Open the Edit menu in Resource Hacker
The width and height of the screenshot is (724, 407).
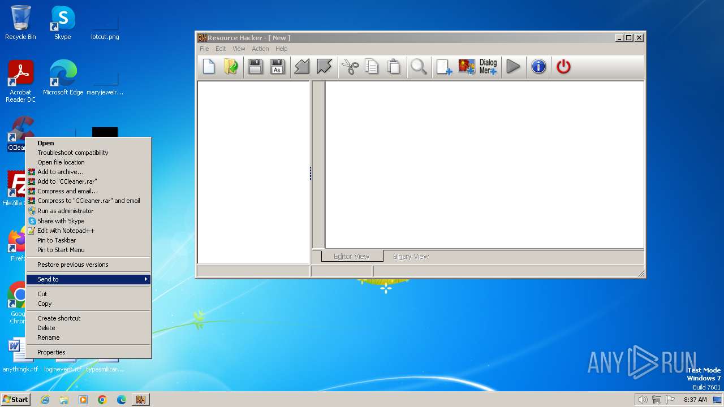point(221,49)
